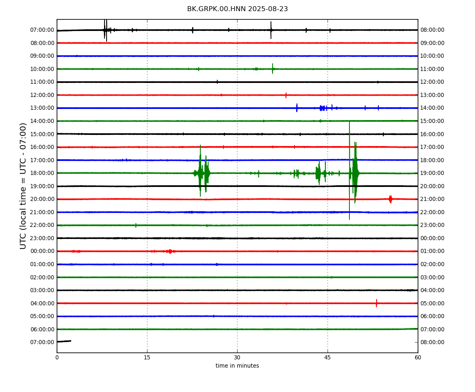Select left-axis time label 18:00:00
Image resolution: width=475 pixels, height=392 pixels.
coord(43,173)
